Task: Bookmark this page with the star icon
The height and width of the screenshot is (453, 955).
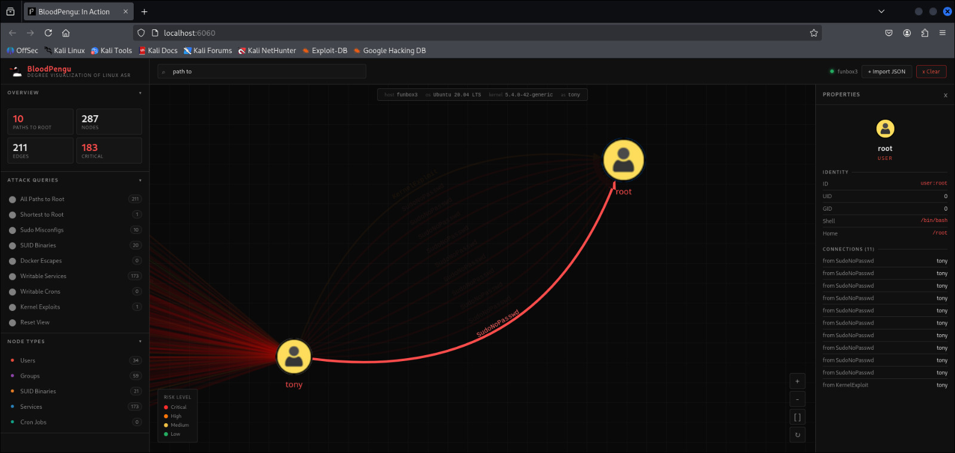Action: pos(814,33)
